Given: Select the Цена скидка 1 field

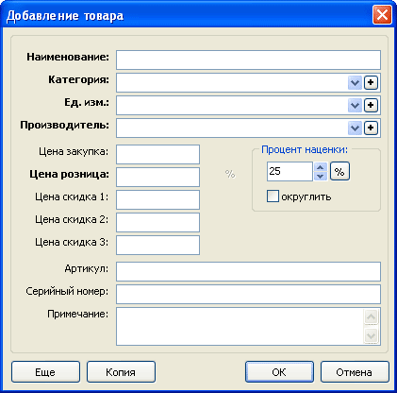Looking at the screenshot, I should click(x=157, y=199).
